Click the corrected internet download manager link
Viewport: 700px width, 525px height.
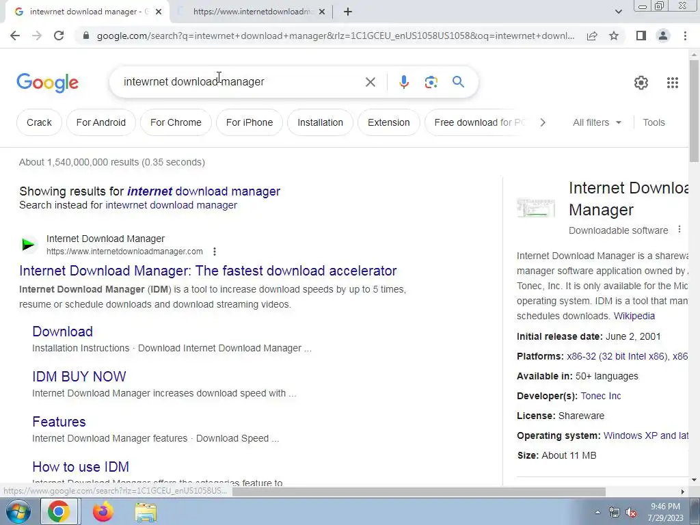(204, 191)
